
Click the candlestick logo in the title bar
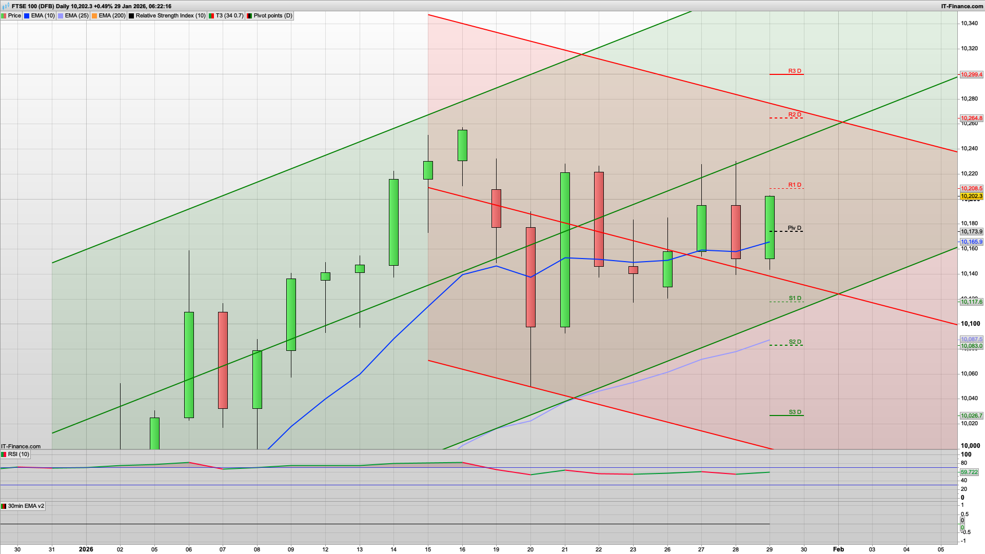click(6, 6)
